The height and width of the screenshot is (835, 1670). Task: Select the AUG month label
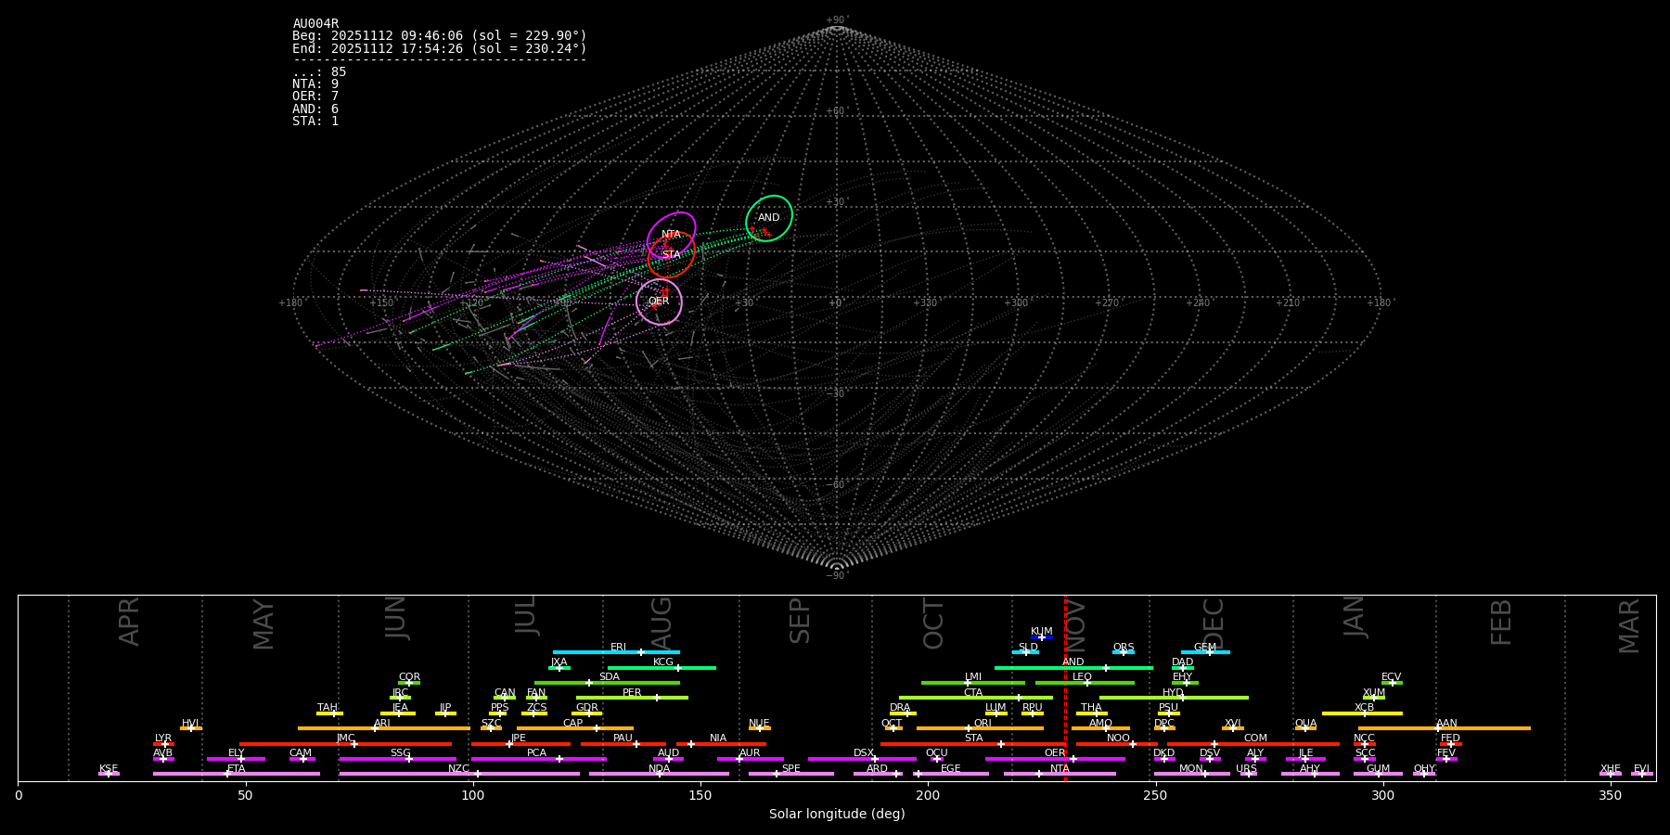662,622
